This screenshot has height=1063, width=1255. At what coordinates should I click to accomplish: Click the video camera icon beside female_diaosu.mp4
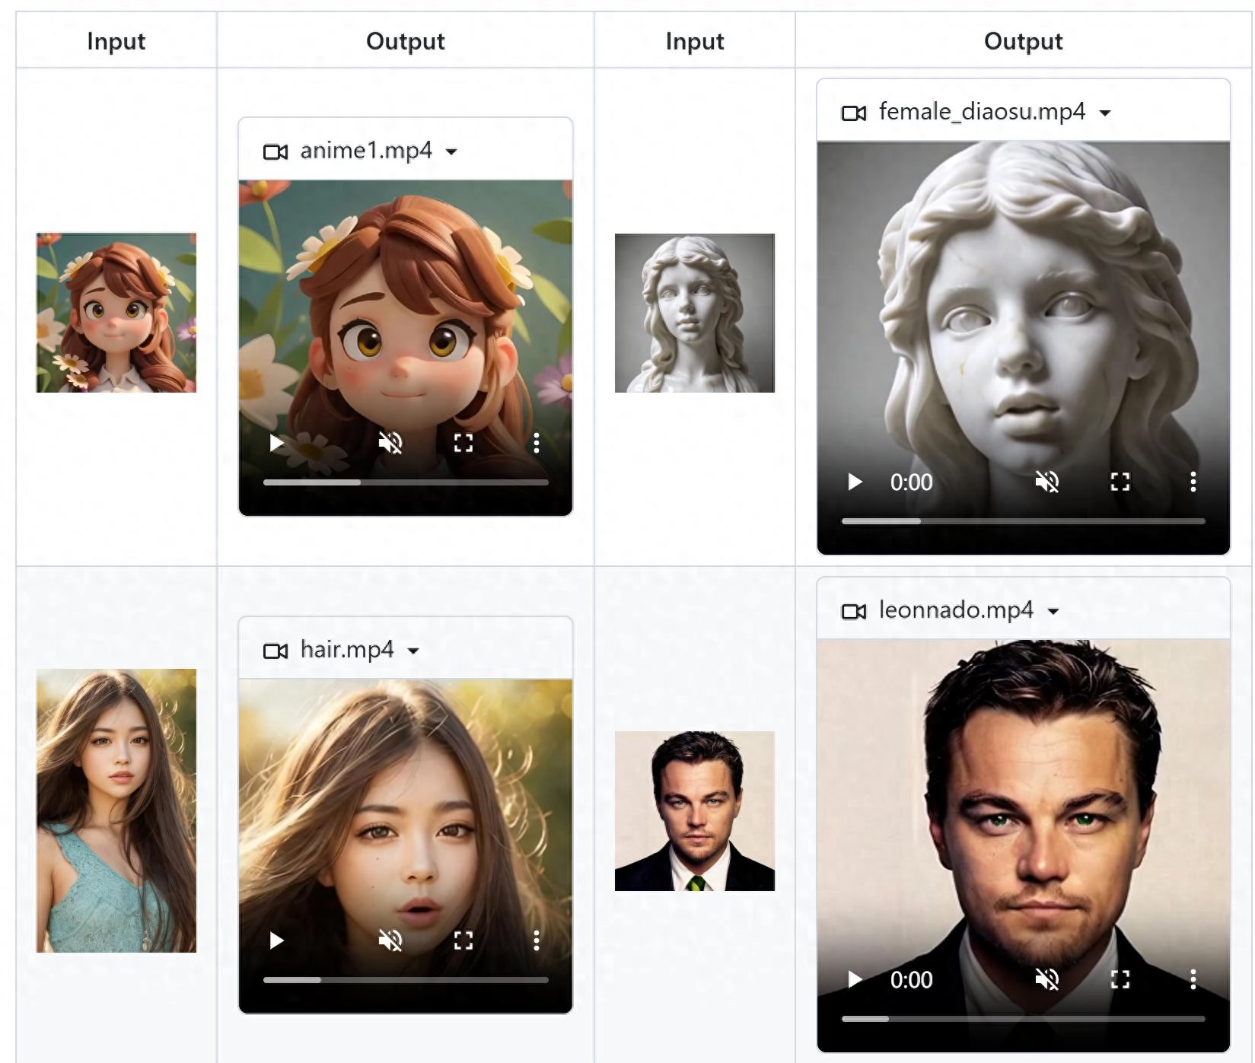pos(854,113)
